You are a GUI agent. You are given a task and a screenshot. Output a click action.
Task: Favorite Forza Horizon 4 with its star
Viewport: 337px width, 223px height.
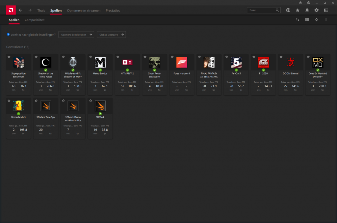172,57
